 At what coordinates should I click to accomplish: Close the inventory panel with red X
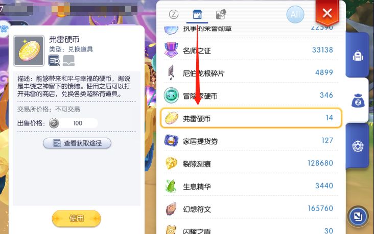coord(327,13)
